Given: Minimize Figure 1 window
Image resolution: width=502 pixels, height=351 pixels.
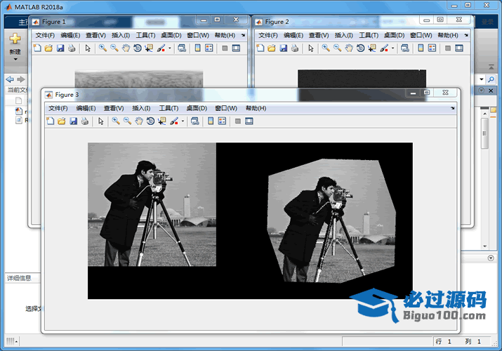Looking at the screenshot, I should 204,20.
